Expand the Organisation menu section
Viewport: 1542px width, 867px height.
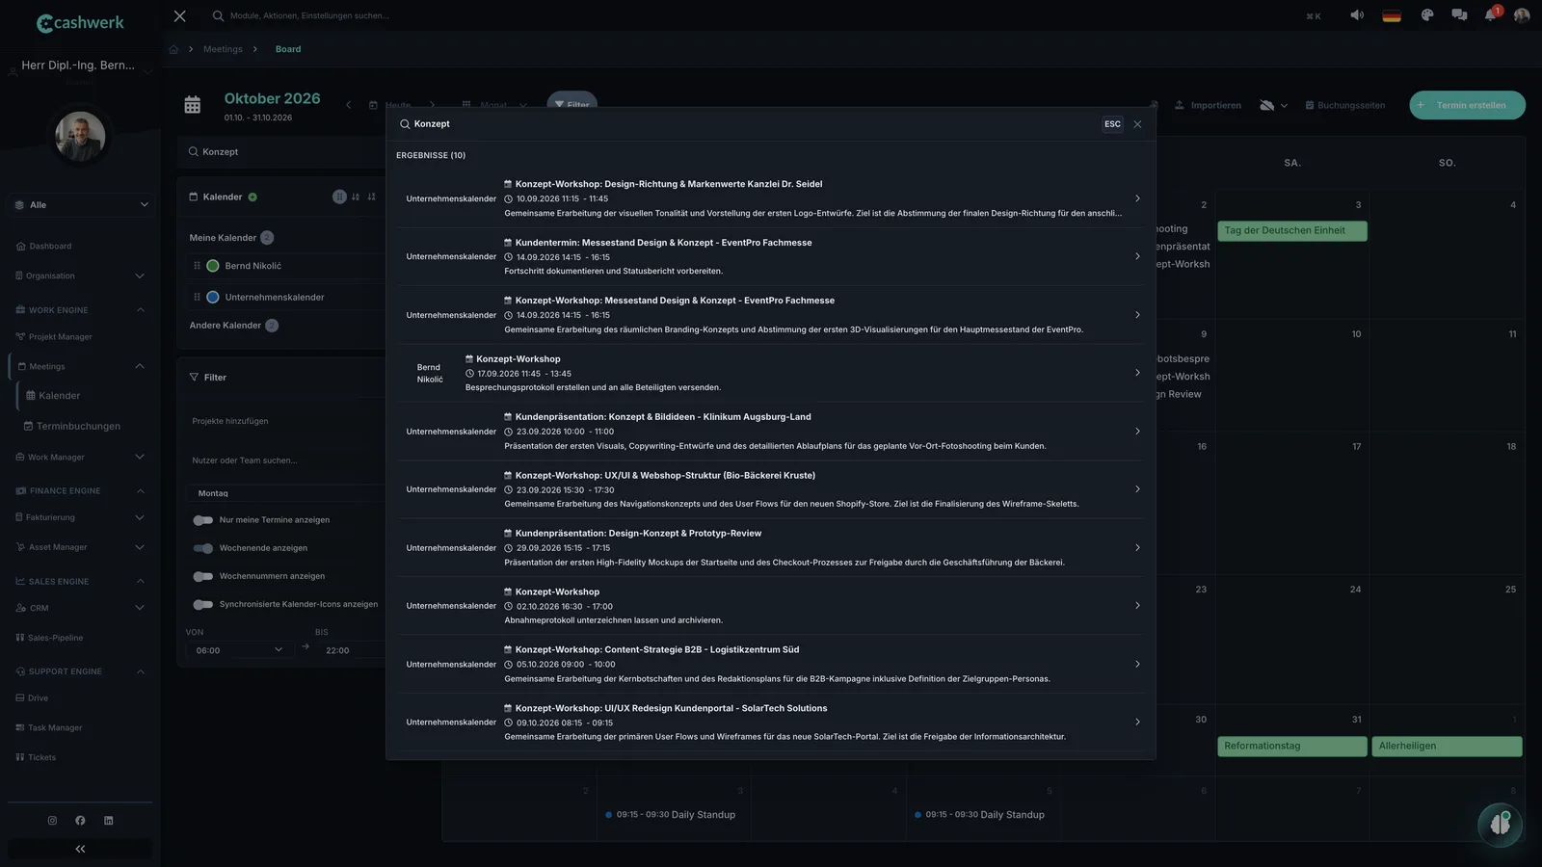coord(81,276)
